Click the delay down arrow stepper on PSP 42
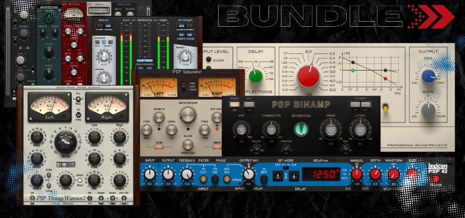465x218 pixels. (x=294, y=175)
